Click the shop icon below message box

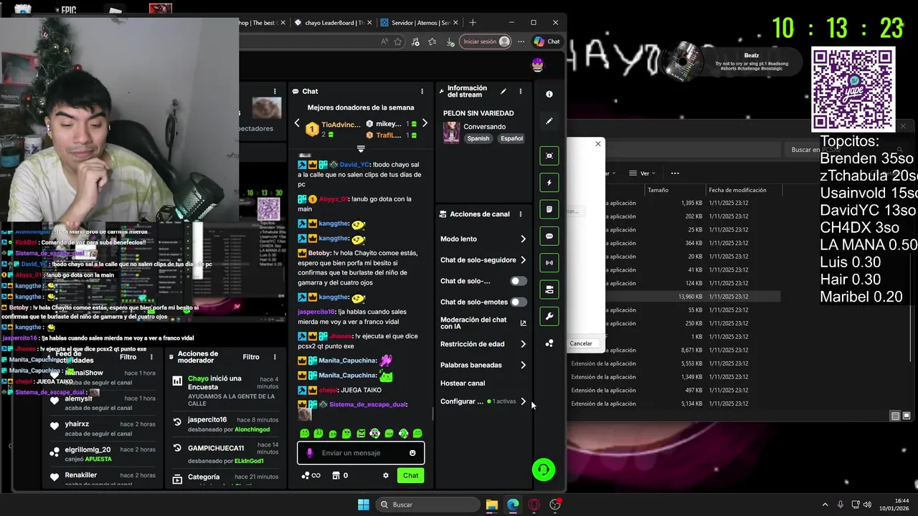[x=336, y=475]
